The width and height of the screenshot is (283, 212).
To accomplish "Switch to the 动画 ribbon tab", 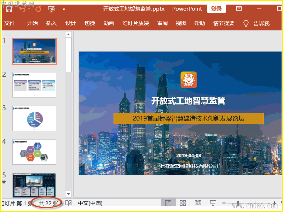I will [109, 23].
